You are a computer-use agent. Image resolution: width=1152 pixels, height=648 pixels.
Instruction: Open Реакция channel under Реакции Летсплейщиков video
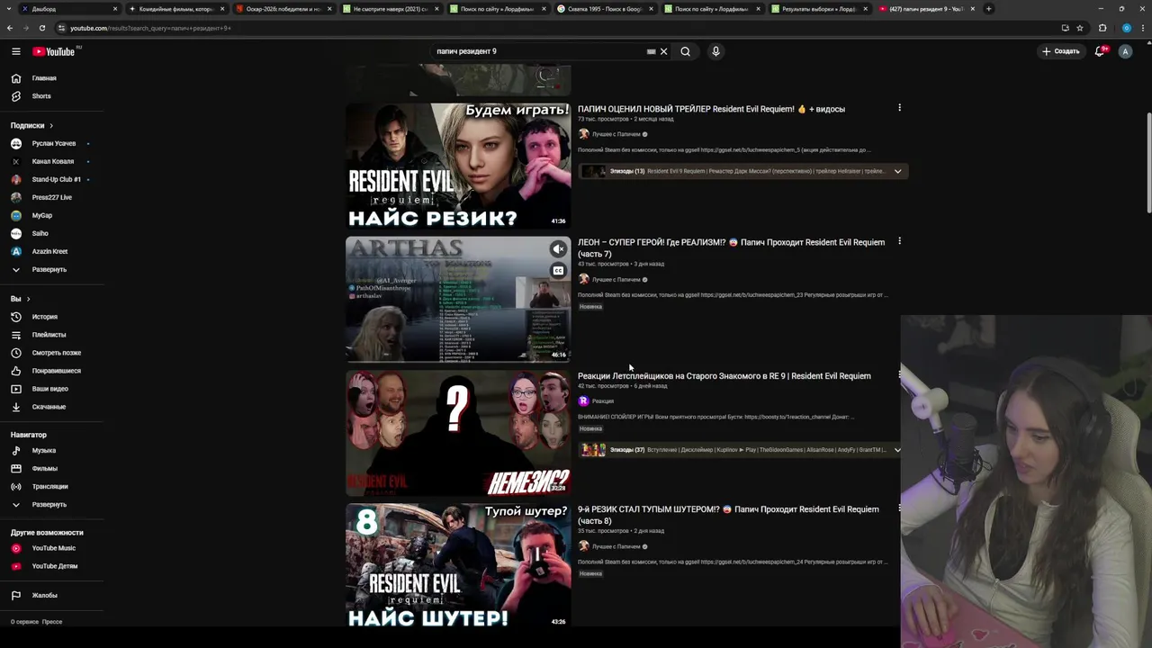tap(602, 400)
